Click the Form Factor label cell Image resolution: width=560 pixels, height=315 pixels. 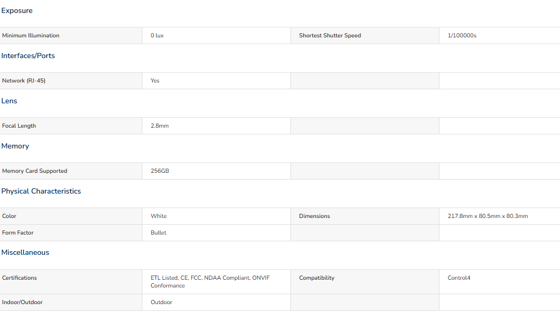[x=18, y=233]
